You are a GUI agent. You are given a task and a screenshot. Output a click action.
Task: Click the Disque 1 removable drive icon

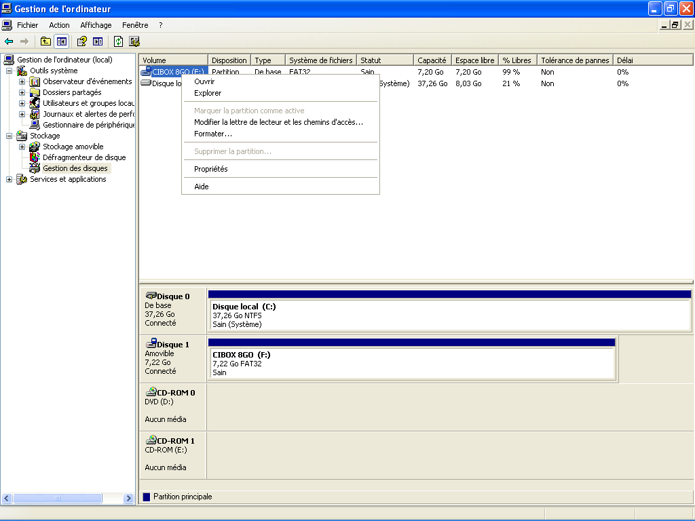[151, 344]
